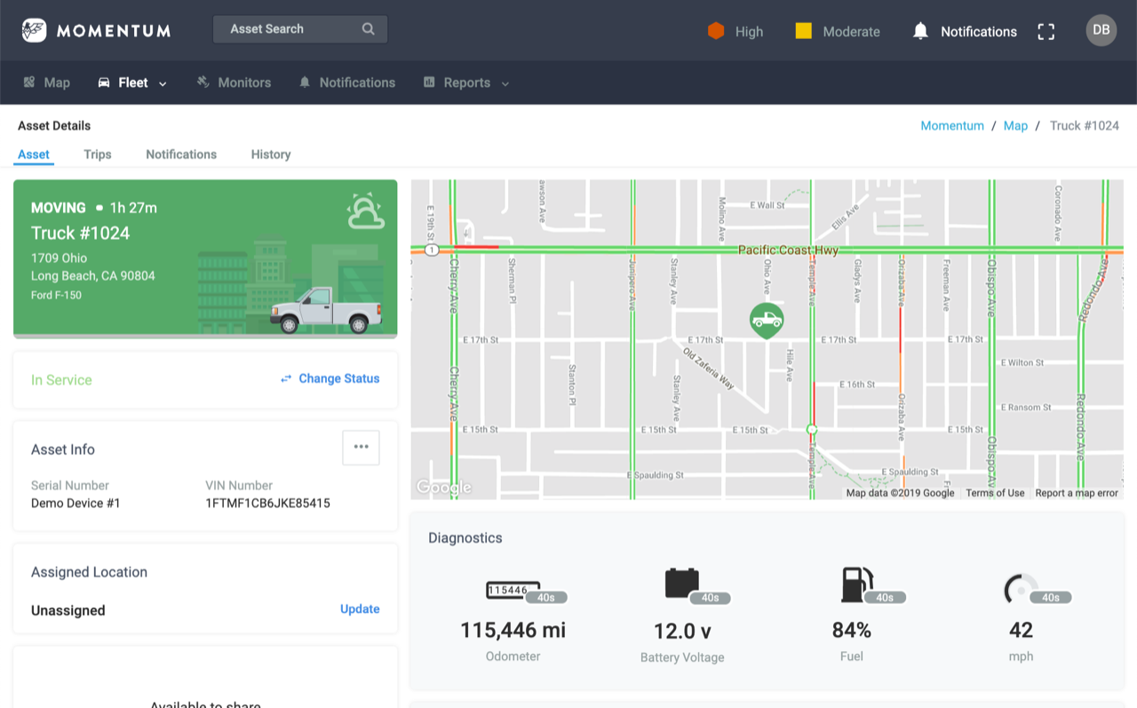Image resolution: width=1137 pixels, height=708 pixels.
Task: Click Update for Assigned Location
Action: [x=360, y=609]
